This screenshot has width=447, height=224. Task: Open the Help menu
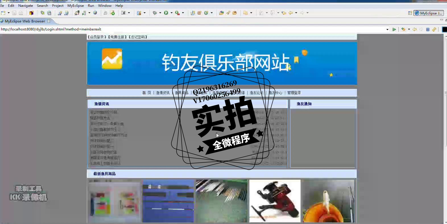(x=119, y=5)
